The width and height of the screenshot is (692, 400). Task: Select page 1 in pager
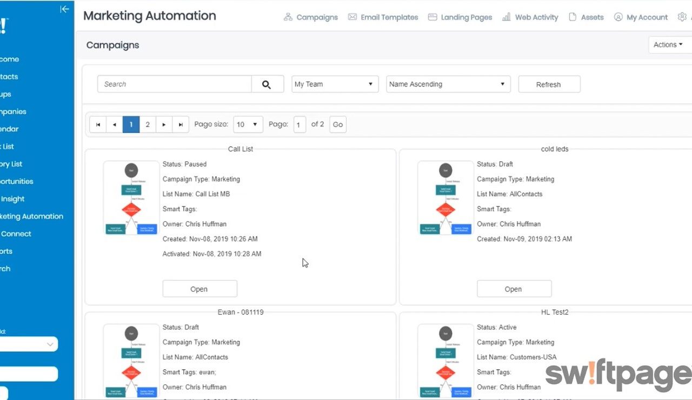[x=131, y=124]
